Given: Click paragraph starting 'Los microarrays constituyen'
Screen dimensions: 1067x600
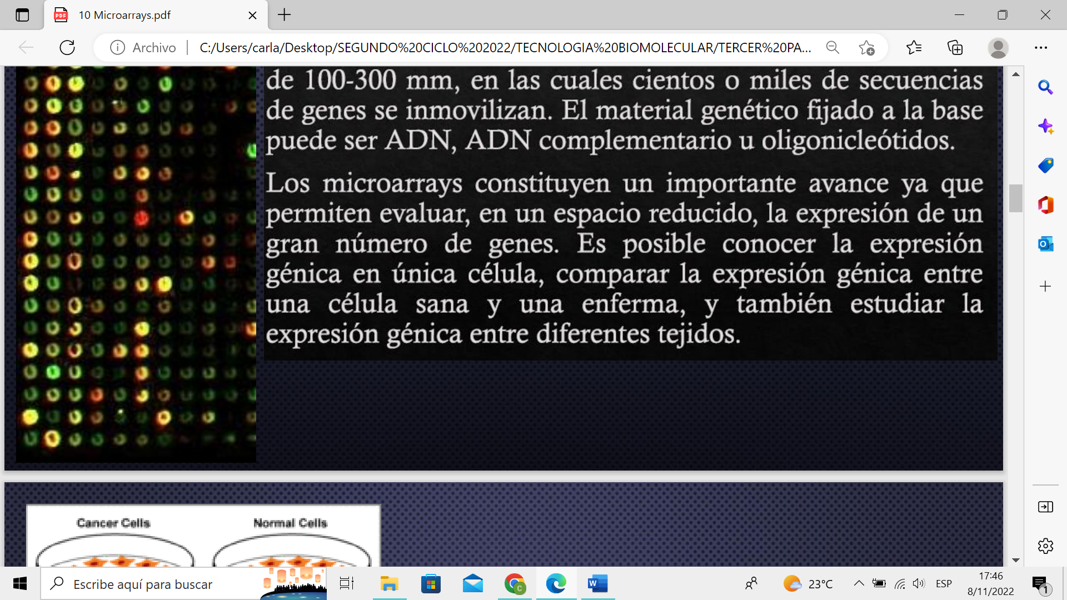Looking at the screenshot, I should [x=625, y=258].
